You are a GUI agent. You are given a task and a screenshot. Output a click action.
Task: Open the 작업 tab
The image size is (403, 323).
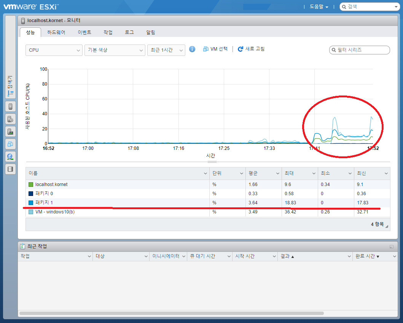[108, 32]
